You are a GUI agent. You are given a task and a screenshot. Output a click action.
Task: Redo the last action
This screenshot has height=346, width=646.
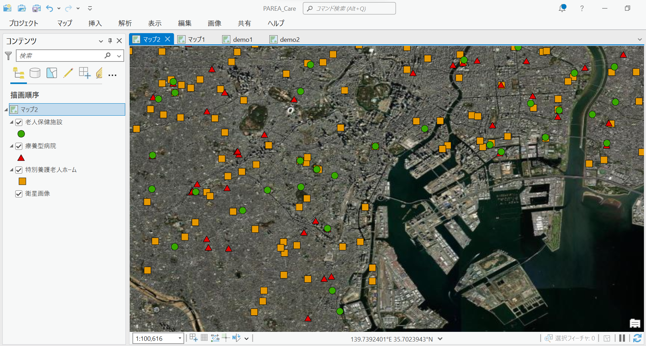click(69, 8)
